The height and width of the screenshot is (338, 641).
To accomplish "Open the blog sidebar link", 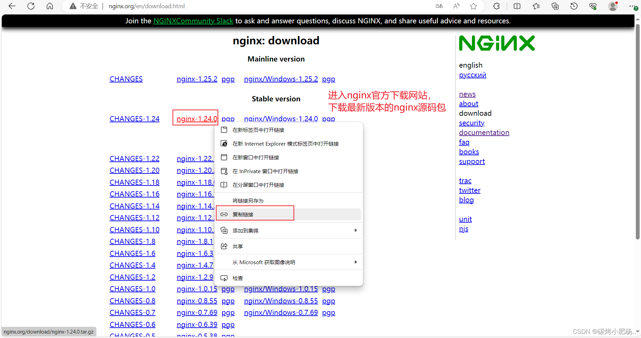I will coord(466,200).
